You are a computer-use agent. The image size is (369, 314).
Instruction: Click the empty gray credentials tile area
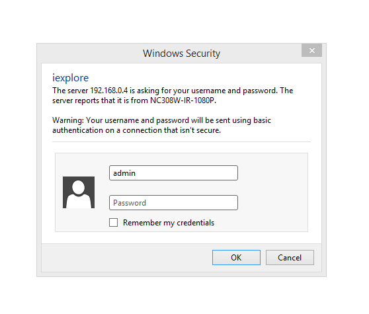pos(272,192)
